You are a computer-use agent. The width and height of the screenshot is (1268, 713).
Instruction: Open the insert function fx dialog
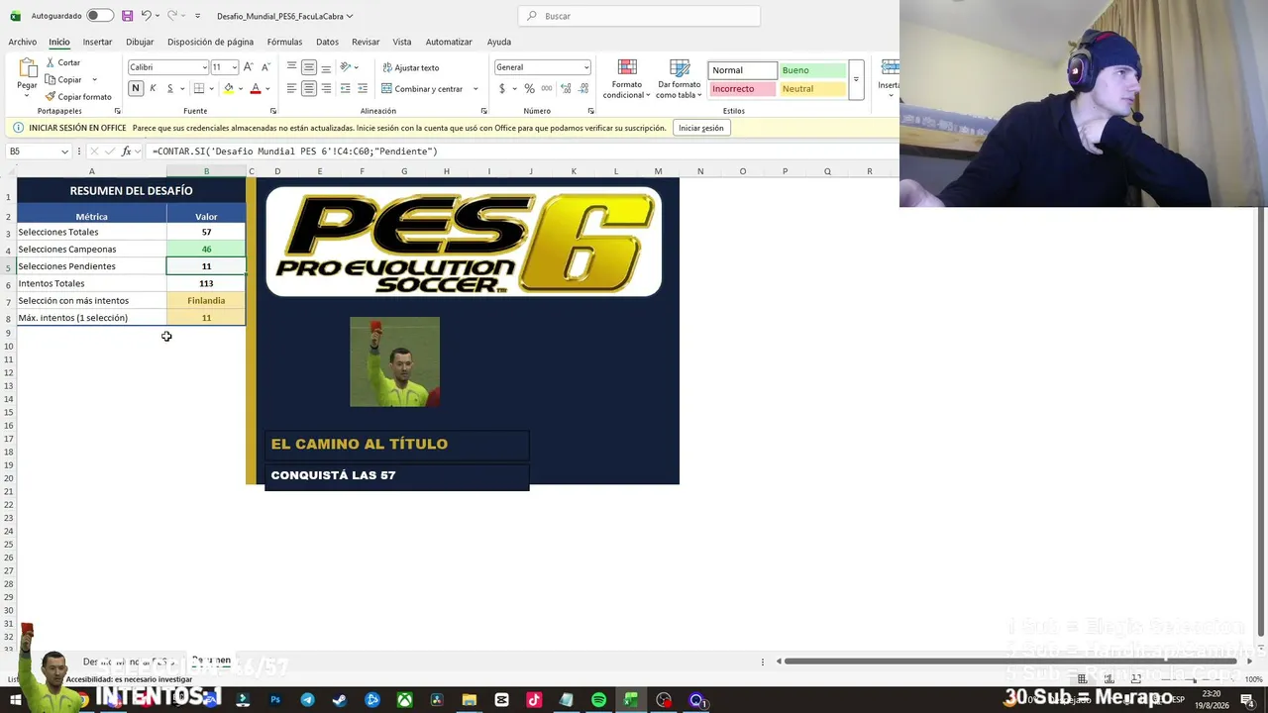[126, 152]
